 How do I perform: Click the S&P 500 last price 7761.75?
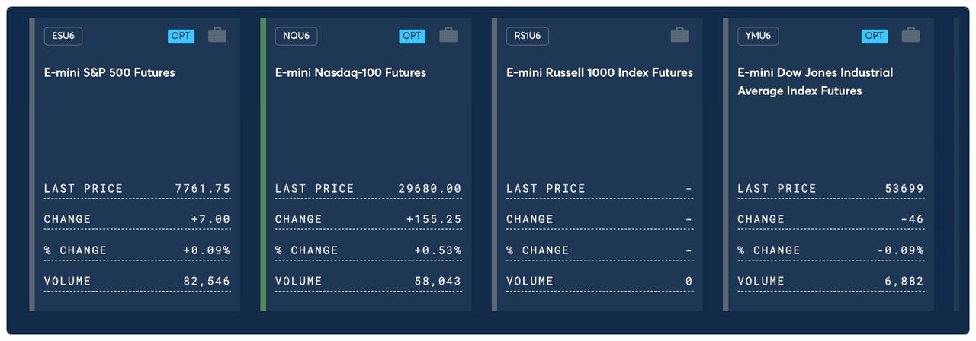click(203, 189)
